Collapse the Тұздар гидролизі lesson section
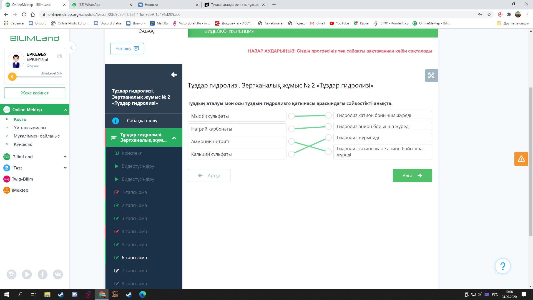533x300 pixels. tap(174, 138)
